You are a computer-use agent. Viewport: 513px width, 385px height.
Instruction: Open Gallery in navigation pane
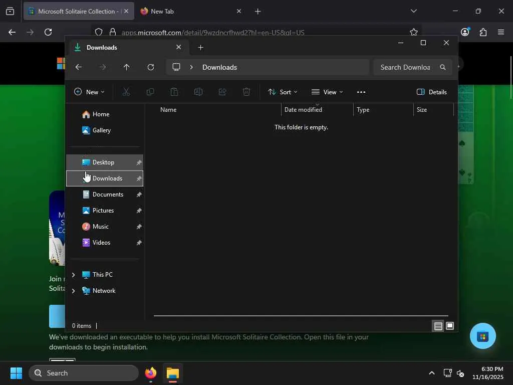105,130
